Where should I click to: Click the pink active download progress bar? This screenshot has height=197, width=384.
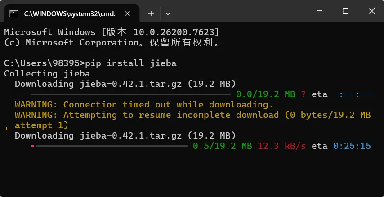tap(32, 146)
